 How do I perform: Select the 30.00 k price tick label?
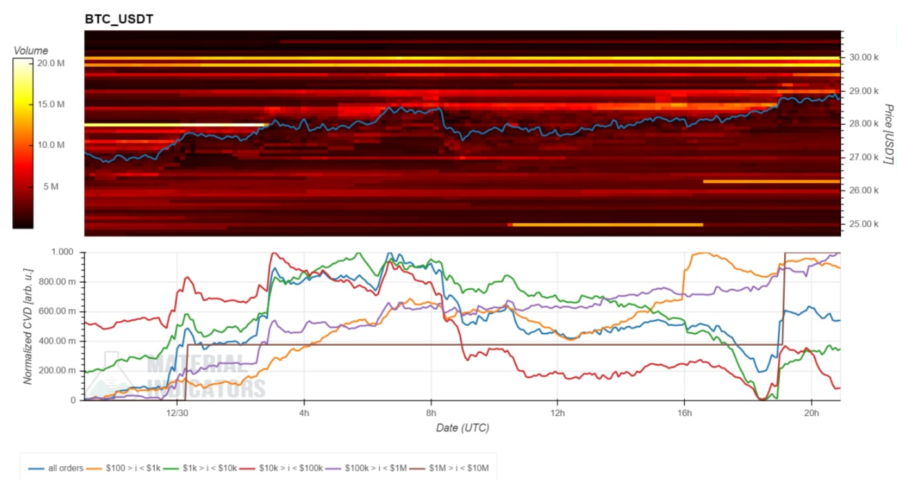coord(863,57)
